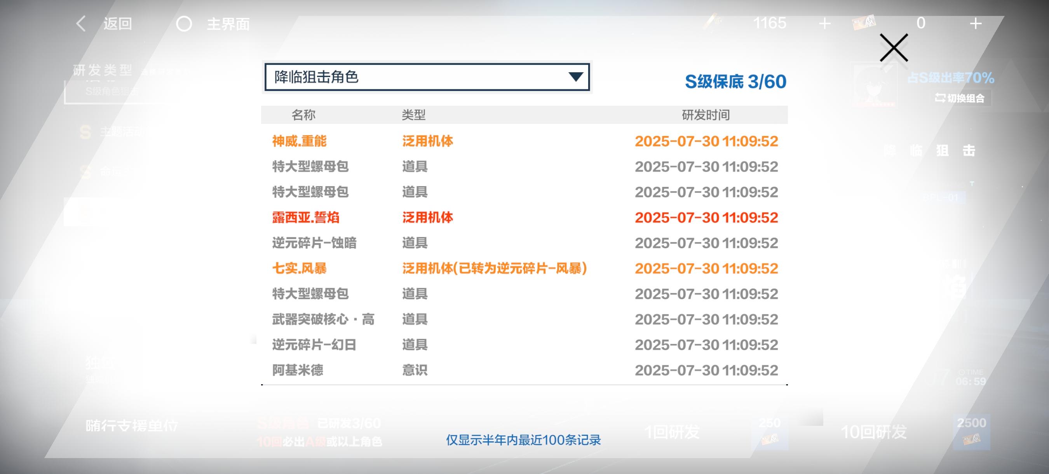1049x474 pixels.
Task: Tap 随行支援单位 label
Action: pyautogui.click(x=132, y=426)
